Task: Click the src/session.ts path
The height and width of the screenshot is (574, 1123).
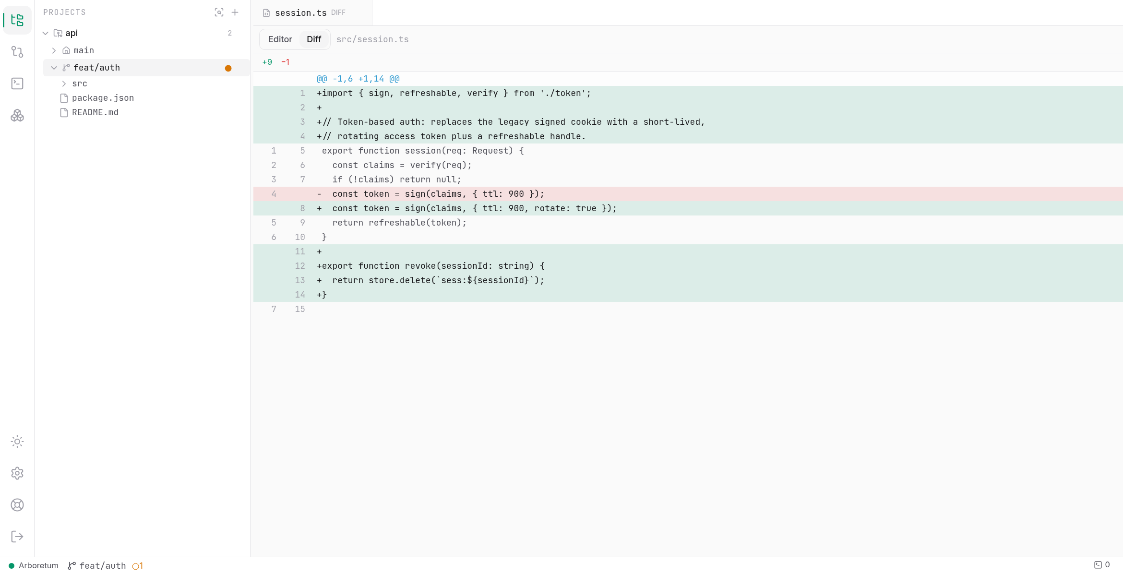Action: coord(372,39)
